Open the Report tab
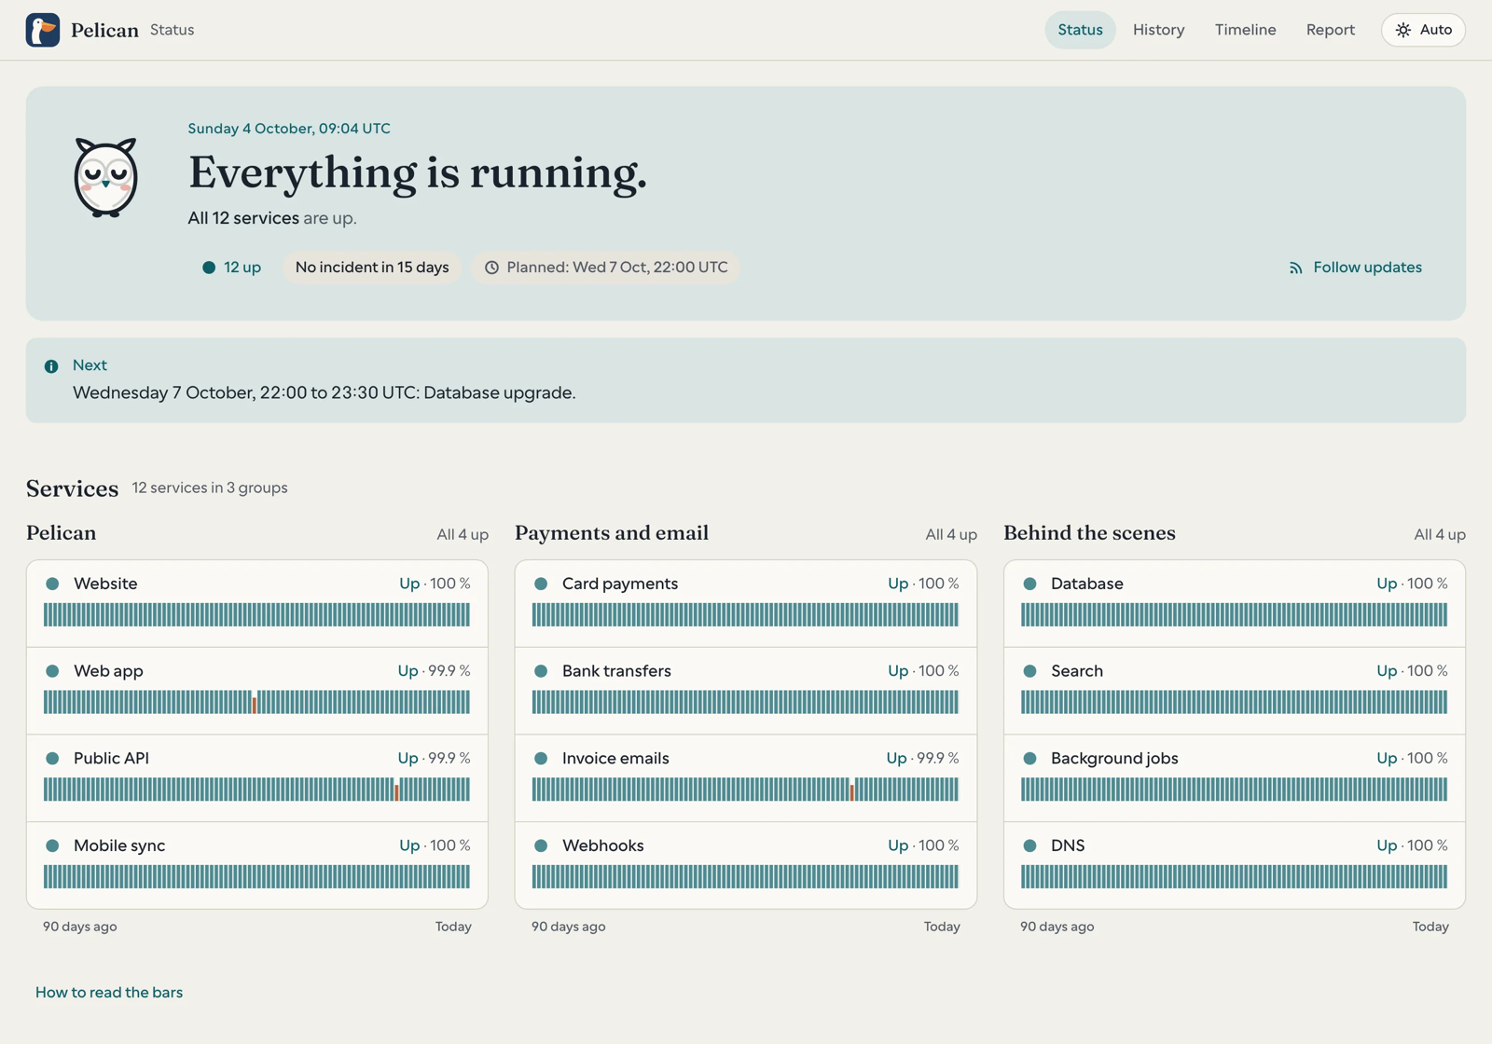The height and width of the screenshot is (1044, 1492). 1330,30
